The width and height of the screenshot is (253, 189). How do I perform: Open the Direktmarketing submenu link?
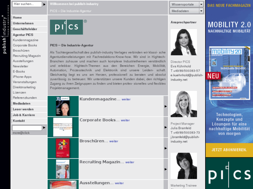coord(24,87)
